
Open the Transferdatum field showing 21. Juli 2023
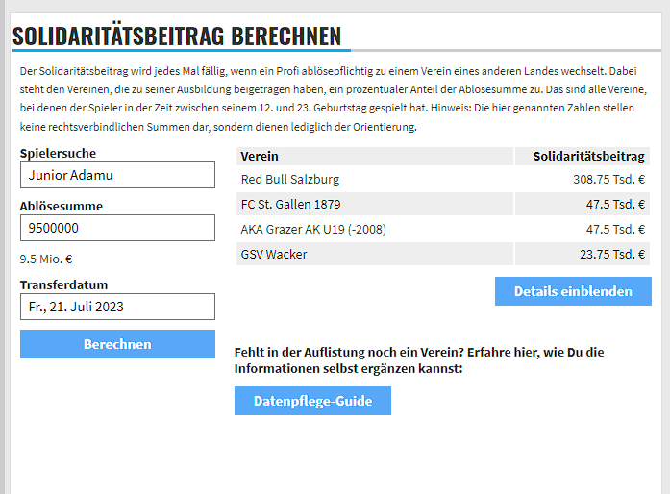117,307
